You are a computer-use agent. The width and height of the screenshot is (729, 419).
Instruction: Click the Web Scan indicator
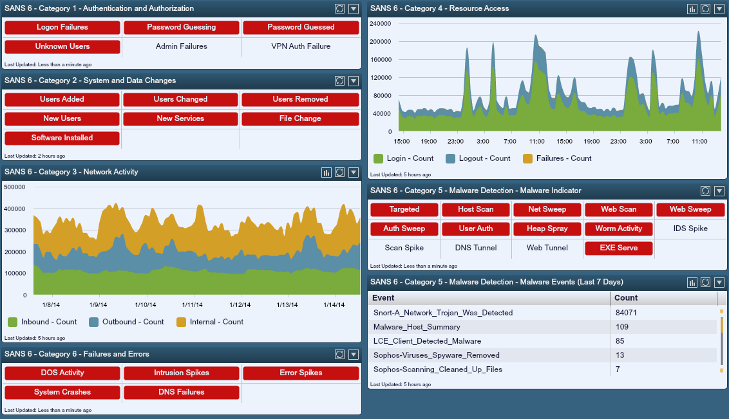pos(619,210)
